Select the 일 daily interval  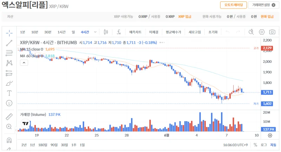tap(73, 32)
